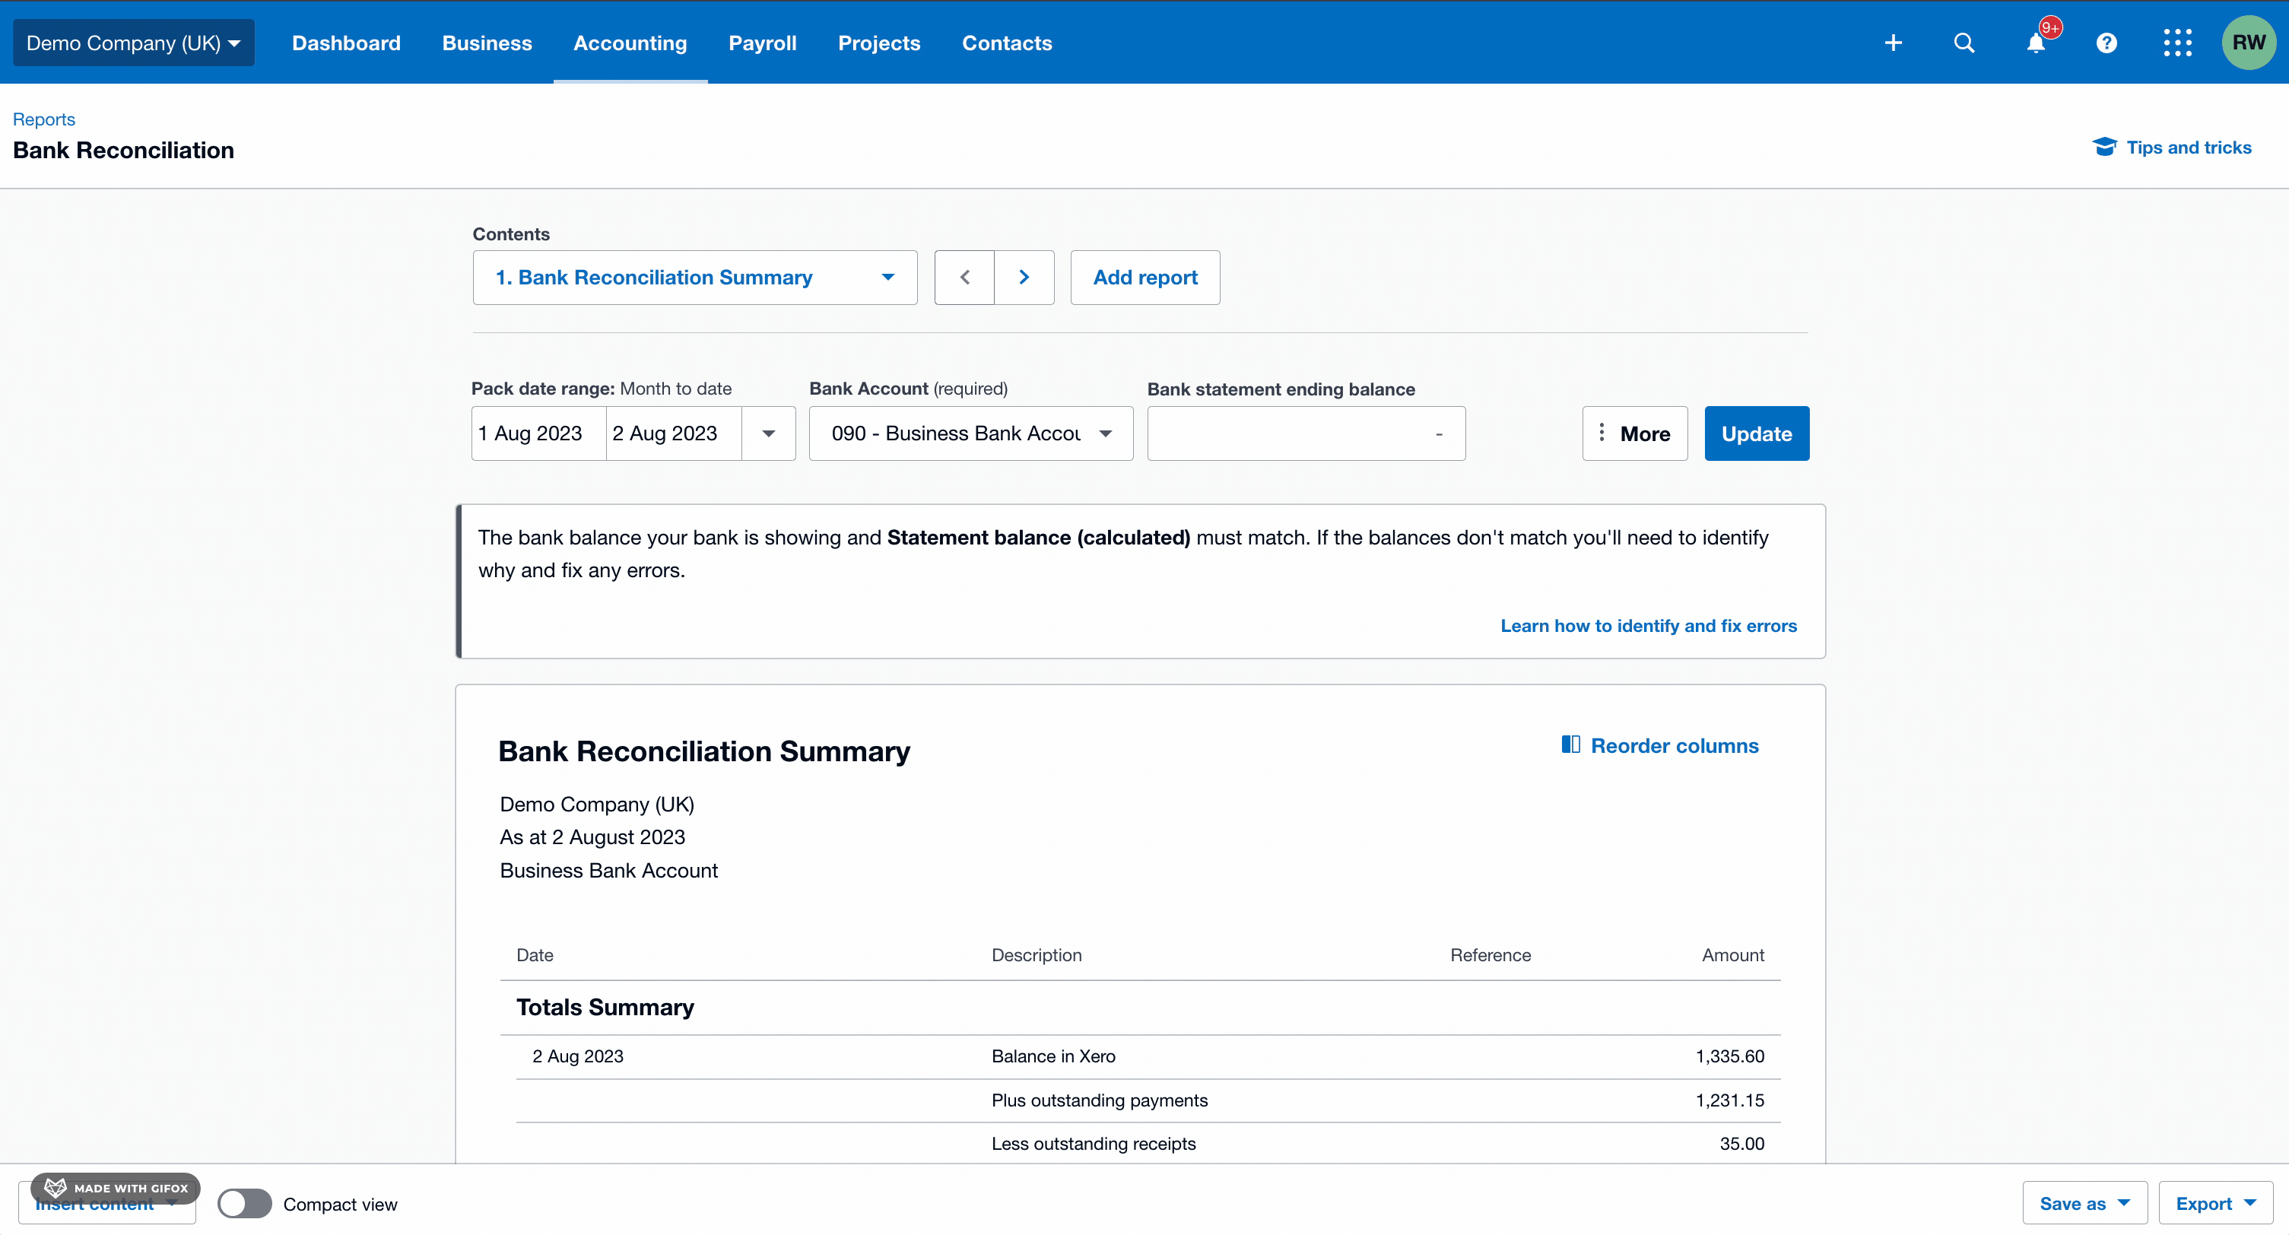This screenshot has height=1235, width=2289.
Task: Open the Business menu
Action: (x=487, y=43)
